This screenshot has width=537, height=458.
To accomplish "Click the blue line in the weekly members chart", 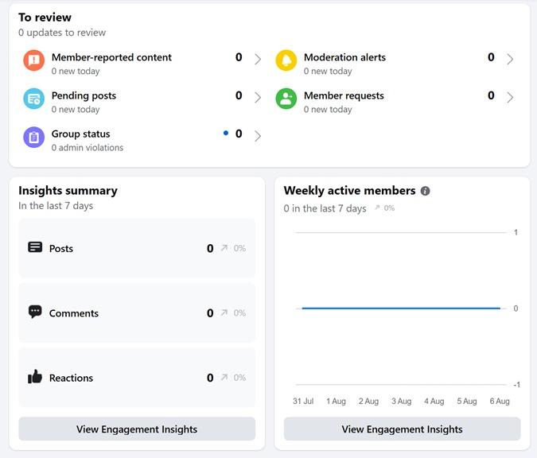I will (401, 308).
